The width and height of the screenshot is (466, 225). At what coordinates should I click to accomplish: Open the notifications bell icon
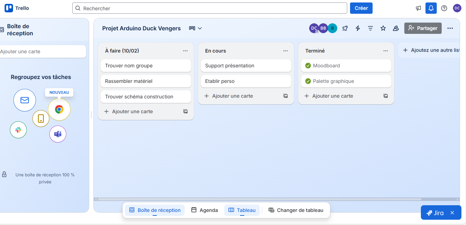pyautogui.click(x=431, y=8)
